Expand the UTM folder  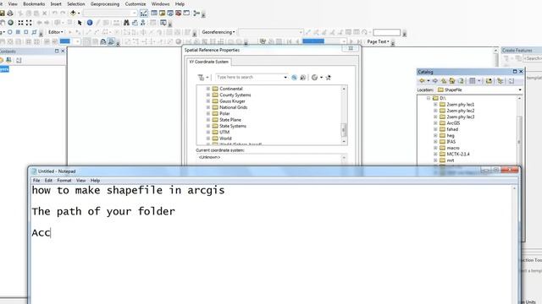click(208, 133)
